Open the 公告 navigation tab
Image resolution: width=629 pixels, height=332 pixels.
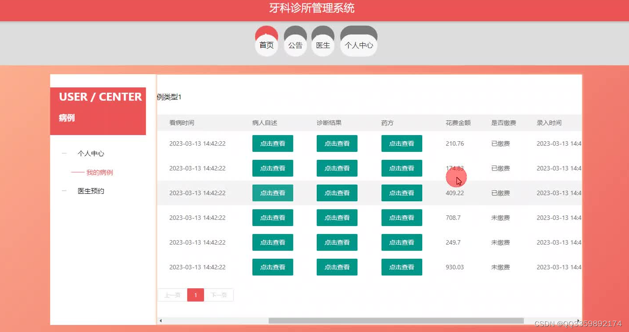(x=295, y=41)
